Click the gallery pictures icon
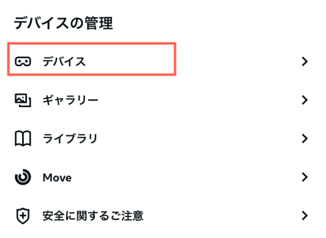This screenshot has height=238, width=326. (x=23, y=100)
